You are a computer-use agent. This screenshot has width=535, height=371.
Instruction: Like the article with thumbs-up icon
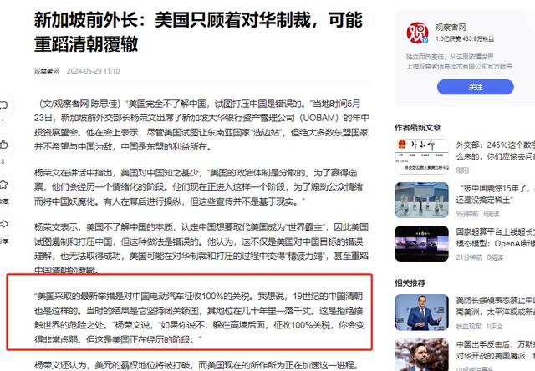pyautogui.click(x=3, y=145)
